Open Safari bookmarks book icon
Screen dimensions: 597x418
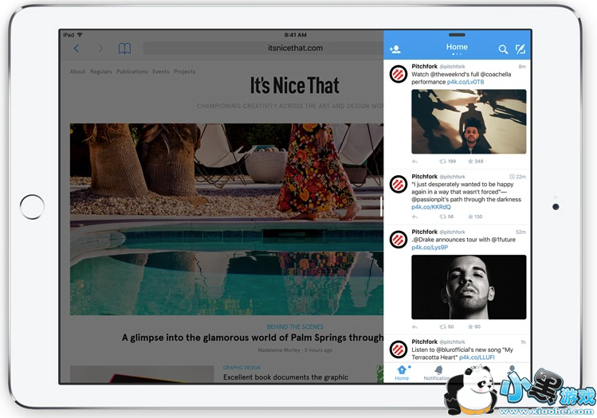point(124,49)
